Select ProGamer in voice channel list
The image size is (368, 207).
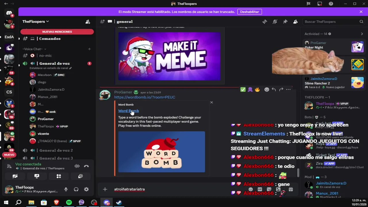pos(45,119)
